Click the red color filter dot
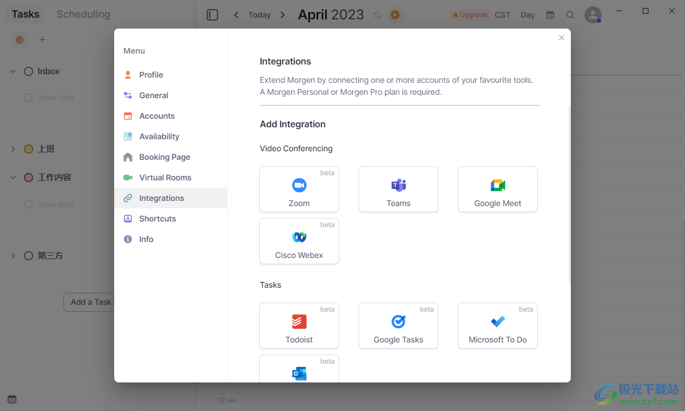Screen dimensions: 685x411 coord(20,39)
